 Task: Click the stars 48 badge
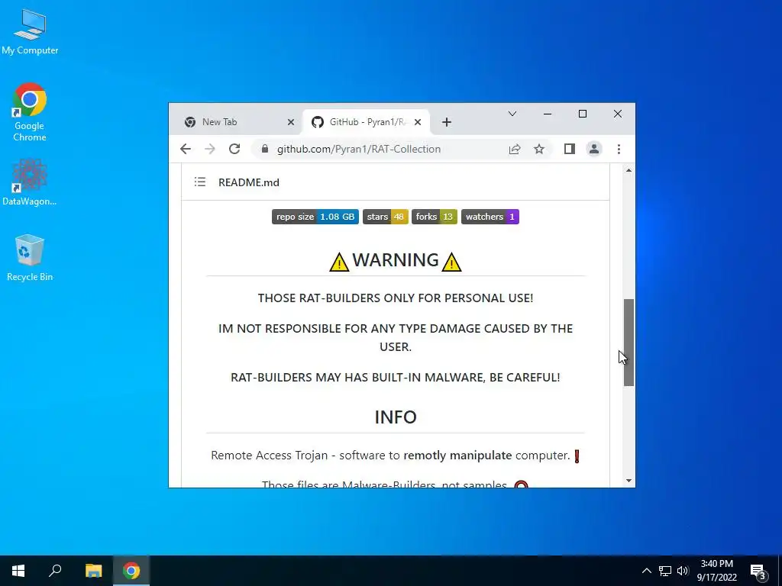[386, 217]
